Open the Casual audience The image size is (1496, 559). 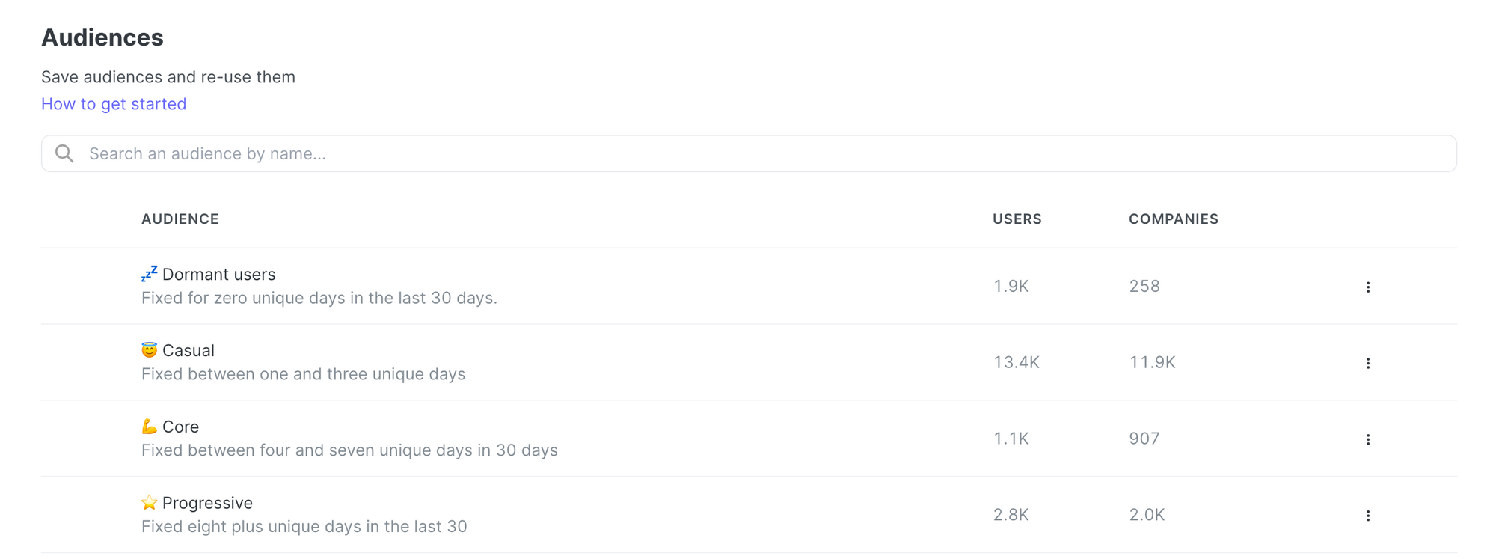click(x=188, y=351)
